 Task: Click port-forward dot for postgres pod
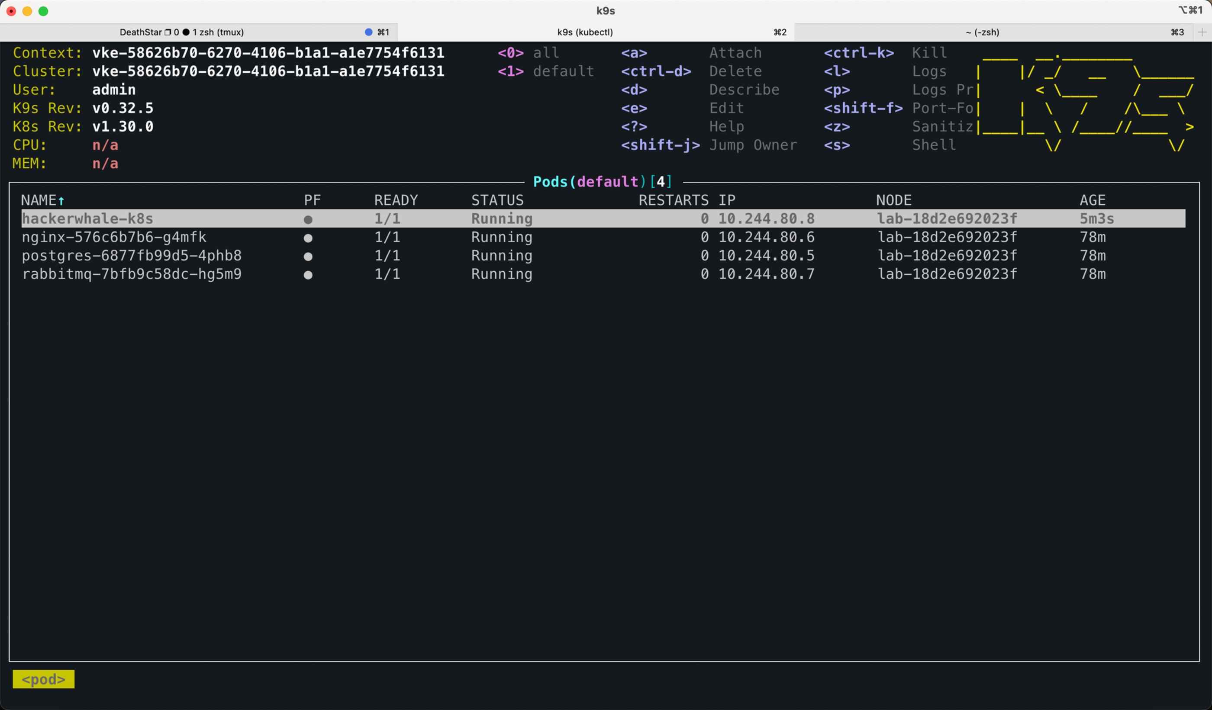[308, 257]
